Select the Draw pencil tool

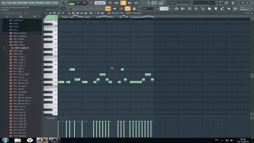click(x=69, y=13)
